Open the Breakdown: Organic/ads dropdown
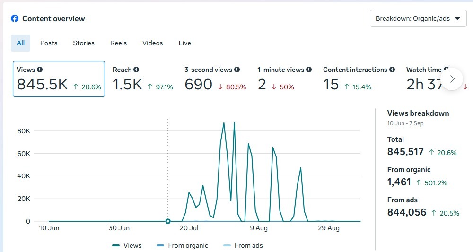 coord(418,19)
